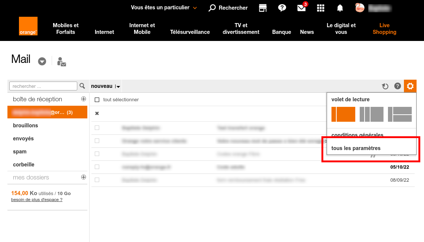Viewport: 424px width, 242px height.
Task: Click the user profile avatar
Action: pos(360,8)
